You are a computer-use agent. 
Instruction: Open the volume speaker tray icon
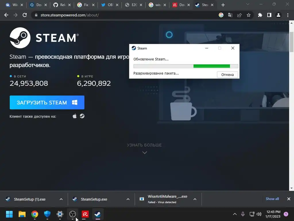[259, 214]
